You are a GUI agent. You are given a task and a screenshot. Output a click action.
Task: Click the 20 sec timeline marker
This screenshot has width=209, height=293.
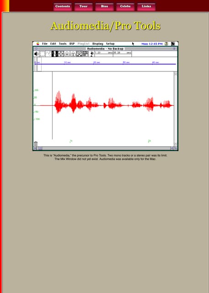pyautogui.click(x=96, y=62)
